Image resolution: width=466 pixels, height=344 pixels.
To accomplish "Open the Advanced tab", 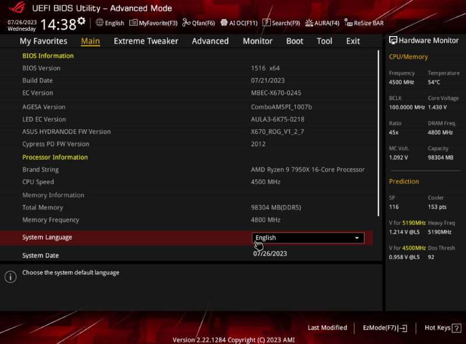I will pyautogui.click(x=210, y=41).
